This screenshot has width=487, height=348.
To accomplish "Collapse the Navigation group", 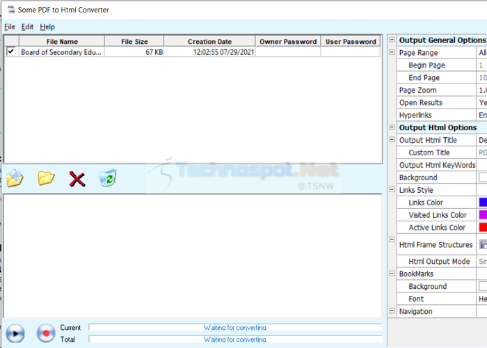I will click(392, 310).
